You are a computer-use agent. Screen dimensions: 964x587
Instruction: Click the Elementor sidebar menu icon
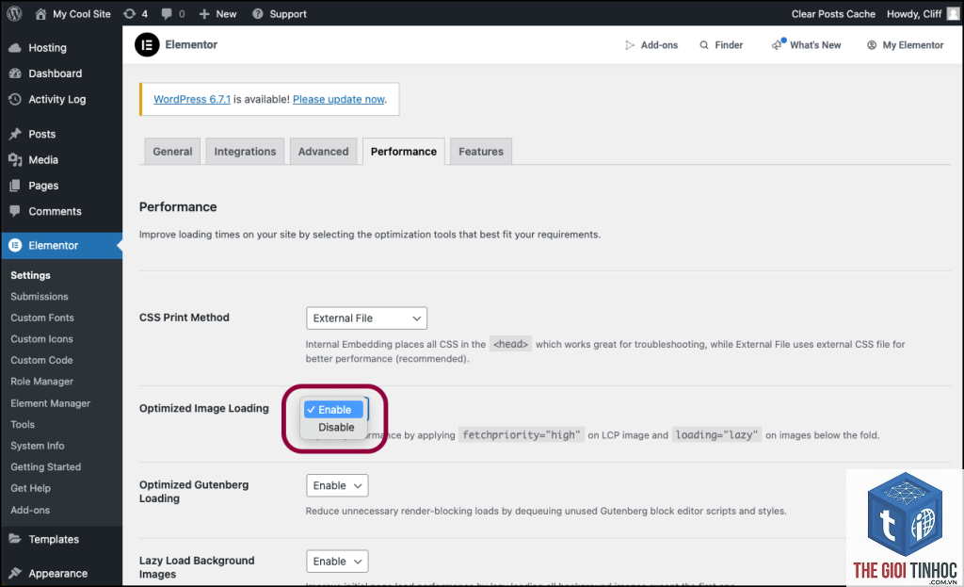pos(15,245)
